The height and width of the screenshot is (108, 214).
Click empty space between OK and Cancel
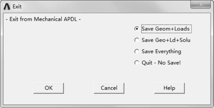pyautogui.click(x=79, y=88)
